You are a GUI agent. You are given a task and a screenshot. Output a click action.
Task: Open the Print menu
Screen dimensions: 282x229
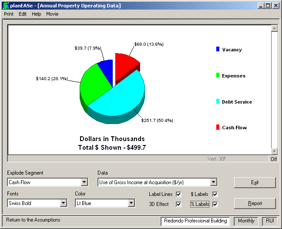pyautogui.click(x=9, y=14)
